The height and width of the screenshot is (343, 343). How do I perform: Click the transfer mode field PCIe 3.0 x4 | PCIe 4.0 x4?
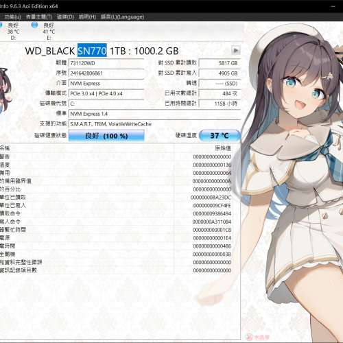(106, 93)
